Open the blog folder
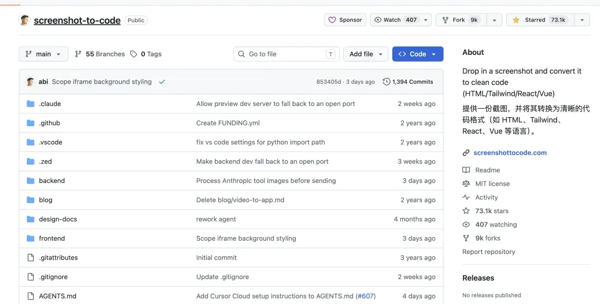600x304 pixels. click(x=46, y=200)
